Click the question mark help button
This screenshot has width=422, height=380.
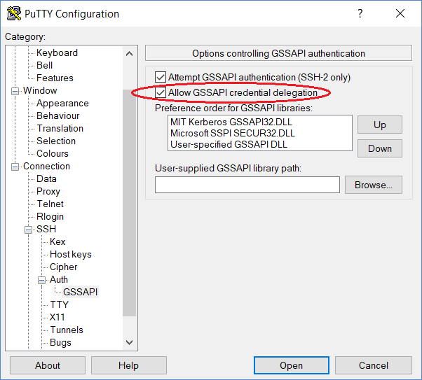[360, 13]
